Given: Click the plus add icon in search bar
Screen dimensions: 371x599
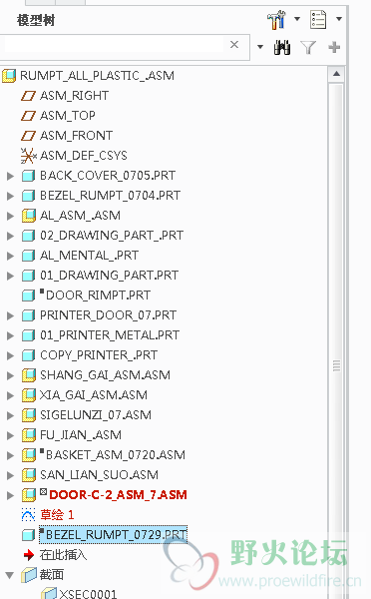Looking at the screenshot, I should click(334, 47).
